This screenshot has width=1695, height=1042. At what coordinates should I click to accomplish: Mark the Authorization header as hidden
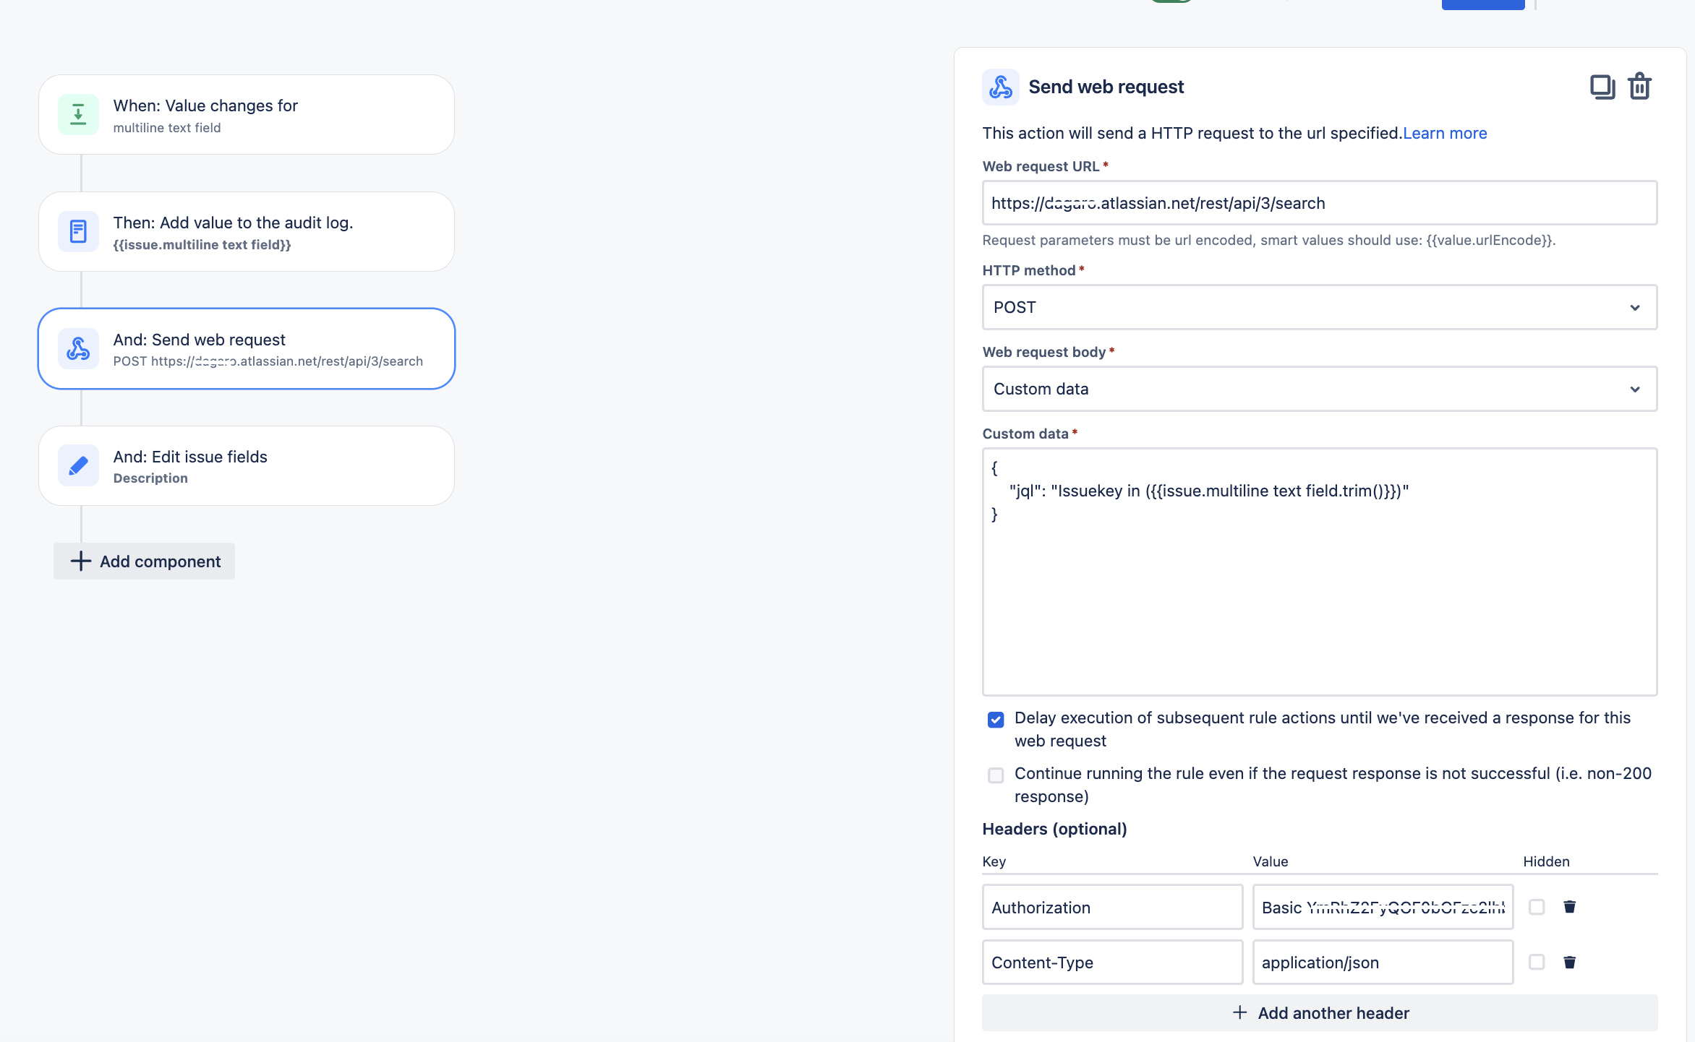click(1537, 907)
